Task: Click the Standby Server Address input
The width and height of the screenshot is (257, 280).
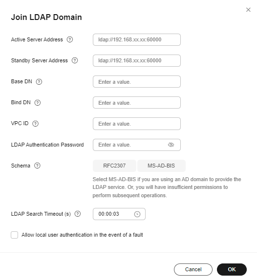Action: pyautogui.click(x=137, y=61)
